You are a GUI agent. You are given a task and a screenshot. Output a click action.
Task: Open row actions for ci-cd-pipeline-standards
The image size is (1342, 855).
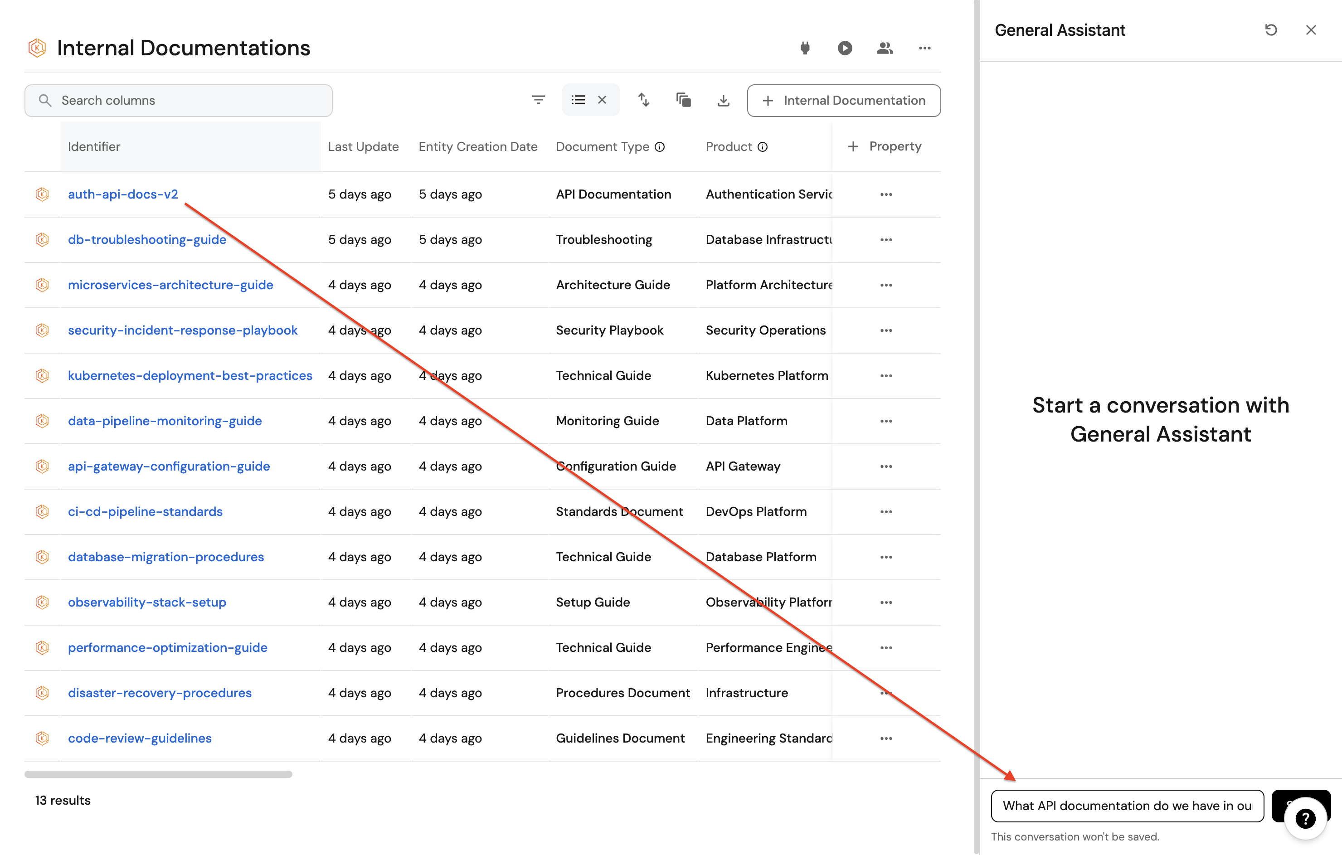(886, 512)
